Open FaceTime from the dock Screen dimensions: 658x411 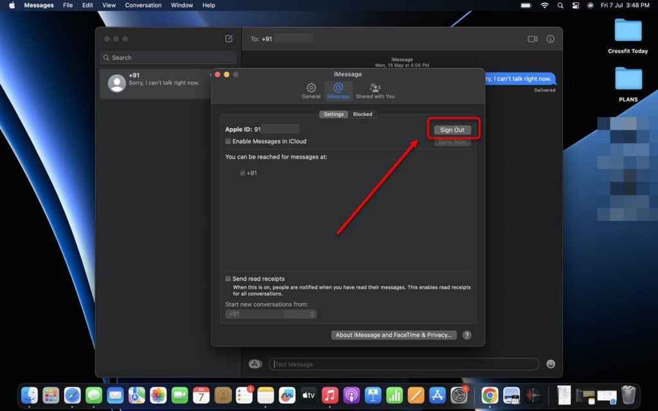click(x=180, y=395)
